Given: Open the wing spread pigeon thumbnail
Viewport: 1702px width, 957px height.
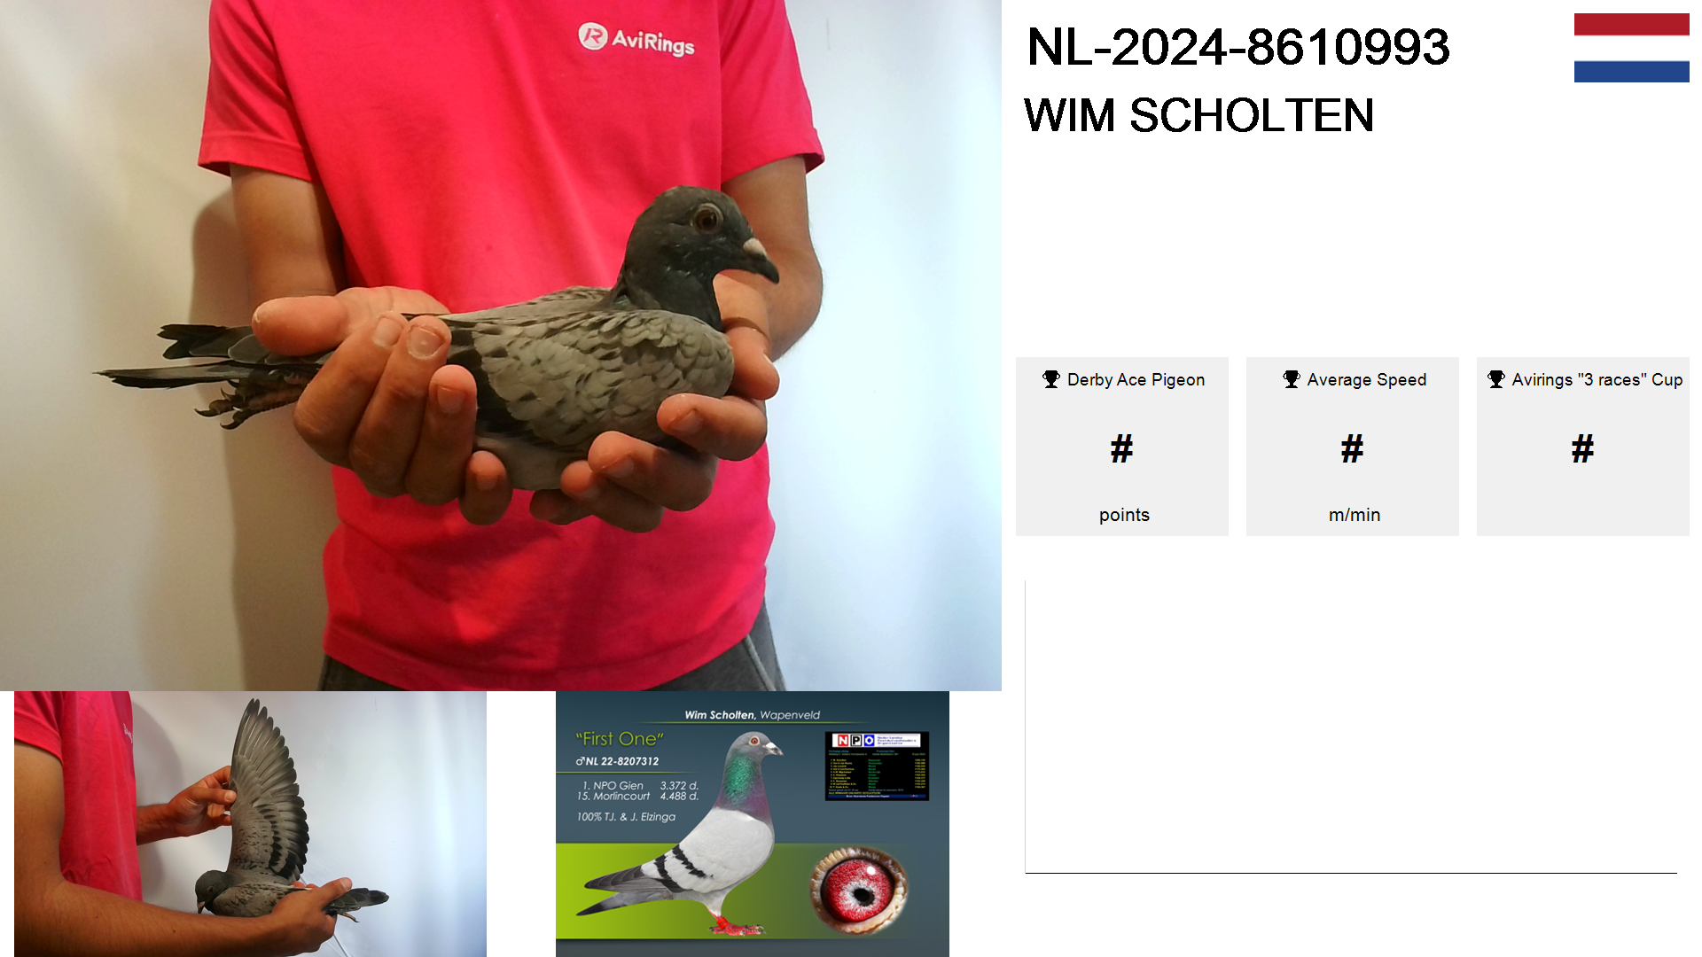Looking at the screenshot, I should [250, 824].
